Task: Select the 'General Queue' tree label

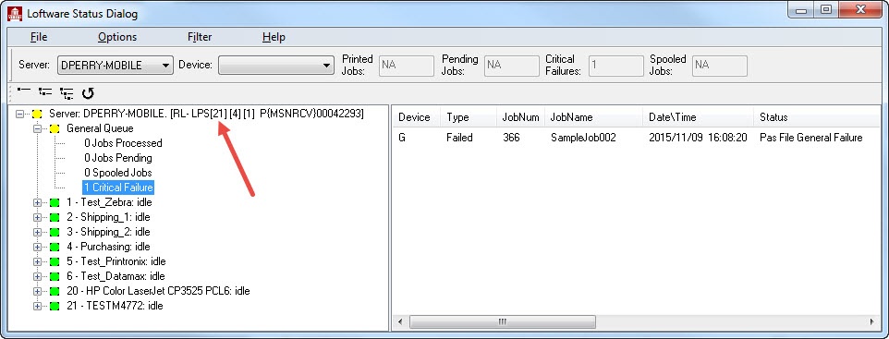Action: point(100,128)
